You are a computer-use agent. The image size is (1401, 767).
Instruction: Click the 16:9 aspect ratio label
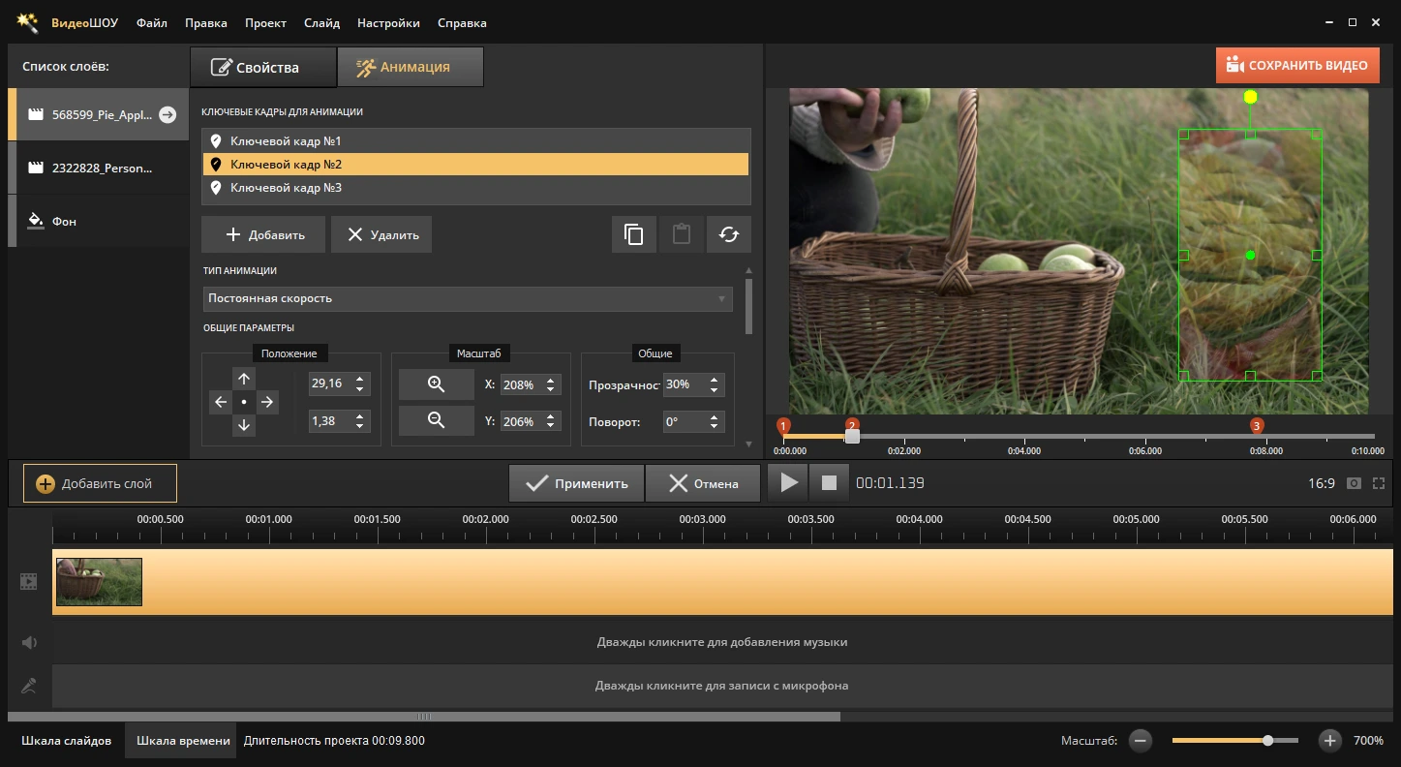point(1322,483)
